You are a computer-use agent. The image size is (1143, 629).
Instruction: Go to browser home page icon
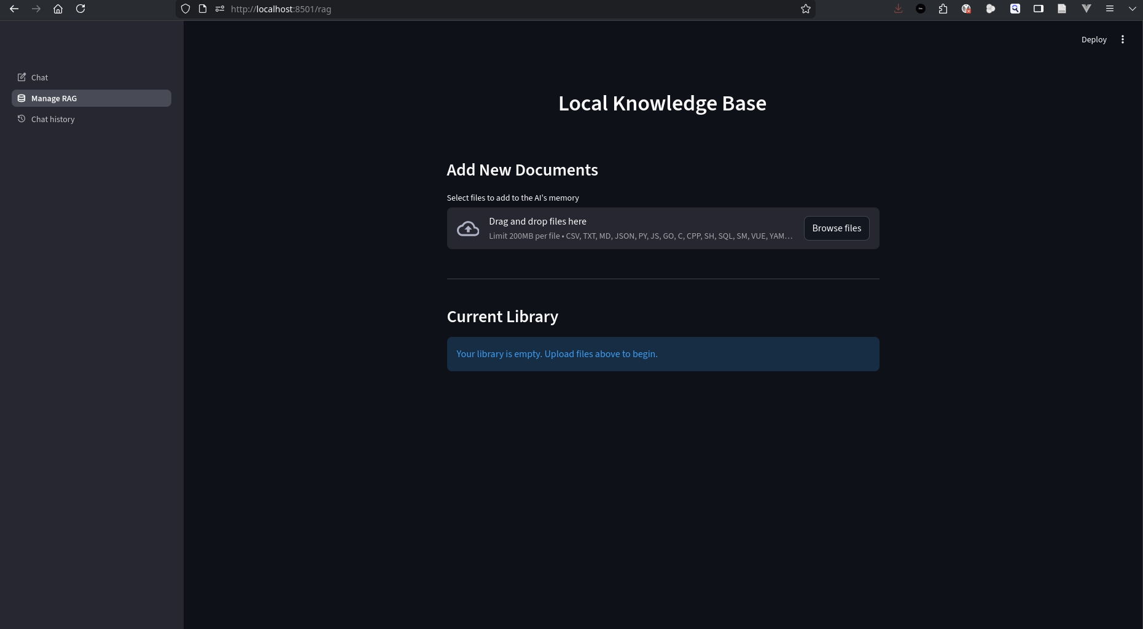[x=58, y=9]
